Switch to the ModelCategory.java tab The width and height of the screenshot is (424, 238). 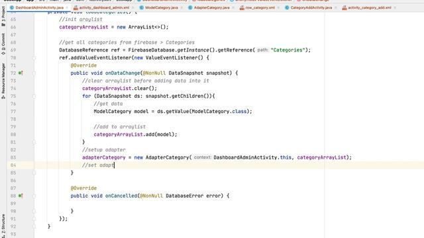pos(162,8)
